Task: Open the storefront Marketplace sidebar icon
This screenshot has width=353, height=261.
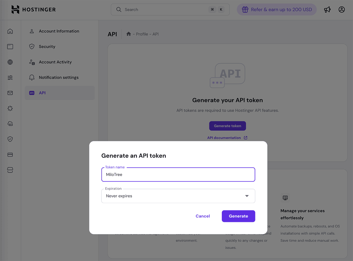Action: 10,170
